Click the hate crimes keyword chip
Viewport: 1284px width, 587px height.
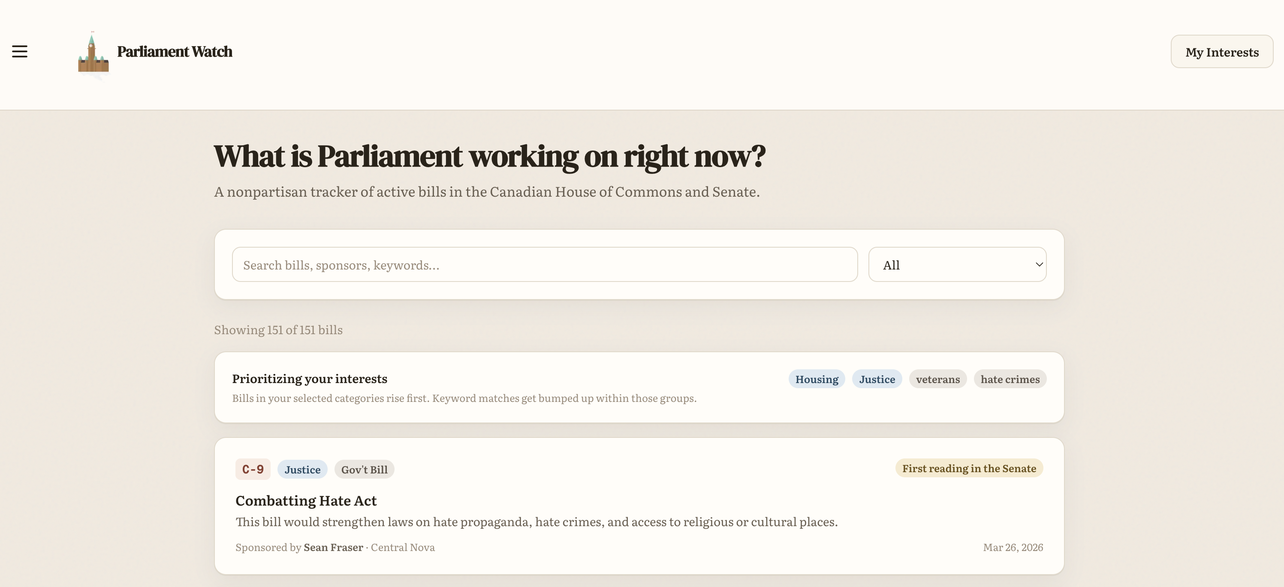(1010, 379)
